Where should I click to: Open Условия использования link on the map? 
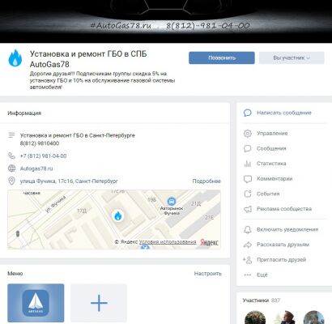pyautogui.click(x=168, y=242)
